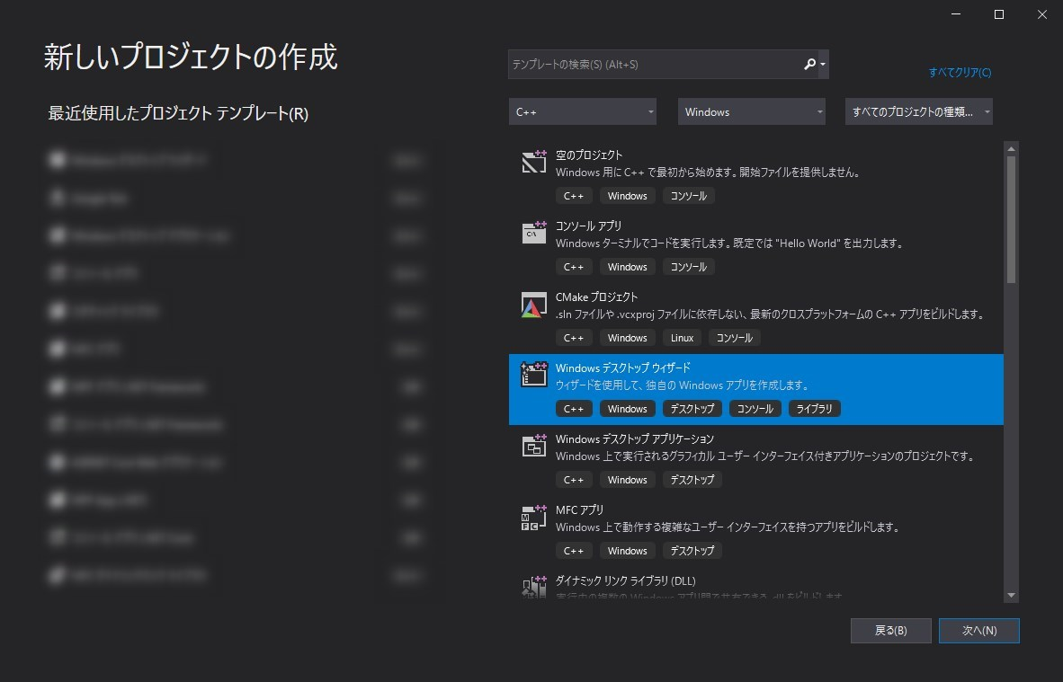Click the すべてクリア(C) link
This screenshot has height=682, width=1063.
point(960,73)
